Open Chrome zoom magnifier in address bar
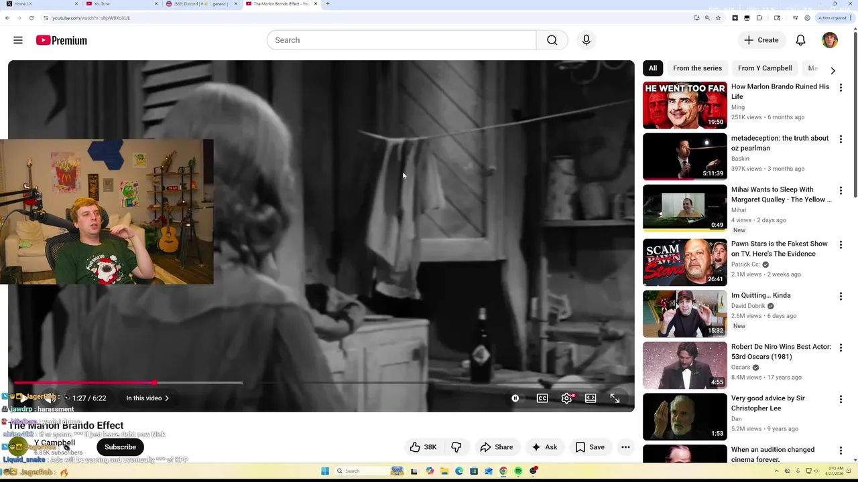The width and height of the screenshot is (858, 482). click(x=707, y=18)
